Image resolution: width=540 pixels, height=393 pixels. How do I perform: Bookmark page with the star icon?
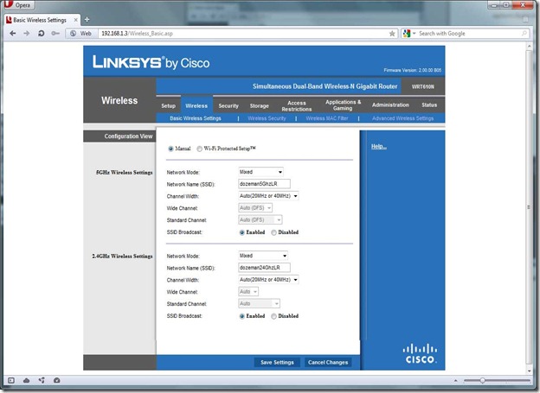(392, 34)
